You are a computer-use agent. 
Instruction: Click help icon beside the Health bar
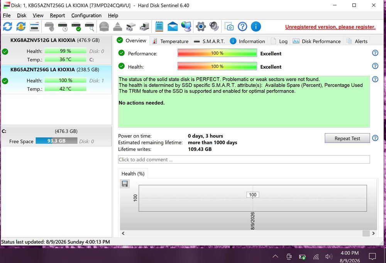[x=375, y=66]
